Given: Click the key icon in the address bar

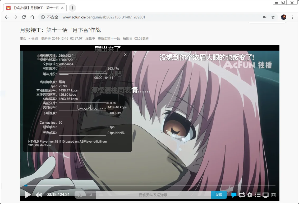Looking at the screenshot, I should coord(265,17).
